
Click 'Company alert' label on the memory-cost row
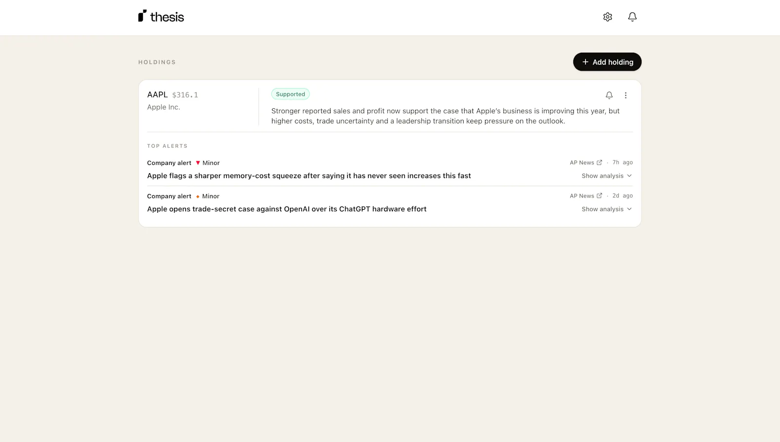(x=169, y=163)
